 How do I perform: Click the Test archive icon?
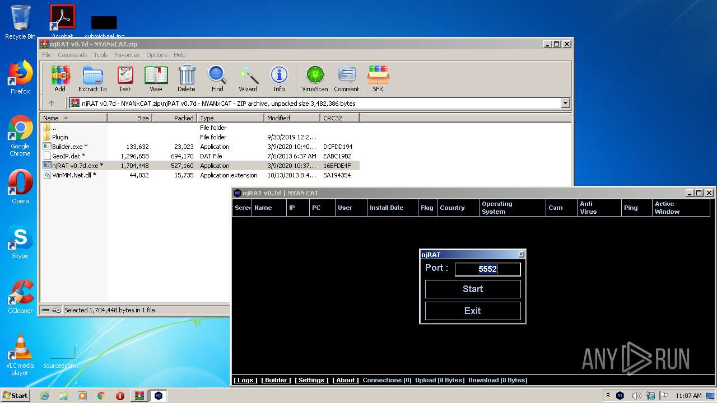tap(125, 78)
